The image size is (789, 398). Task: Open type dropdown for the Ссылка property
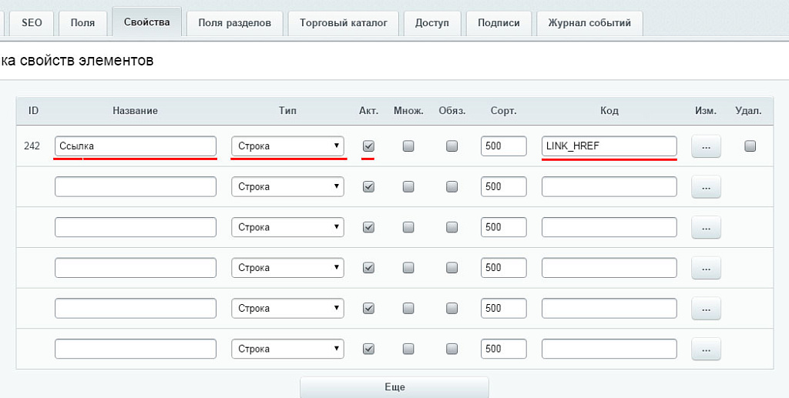click(x=287, y=145)
